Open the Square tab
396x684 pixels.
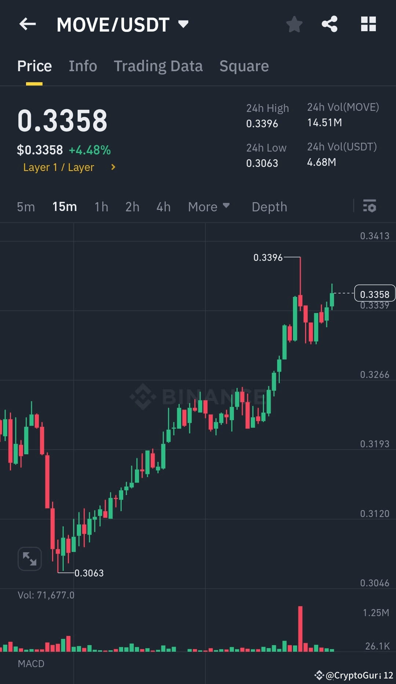coord(244,66)
